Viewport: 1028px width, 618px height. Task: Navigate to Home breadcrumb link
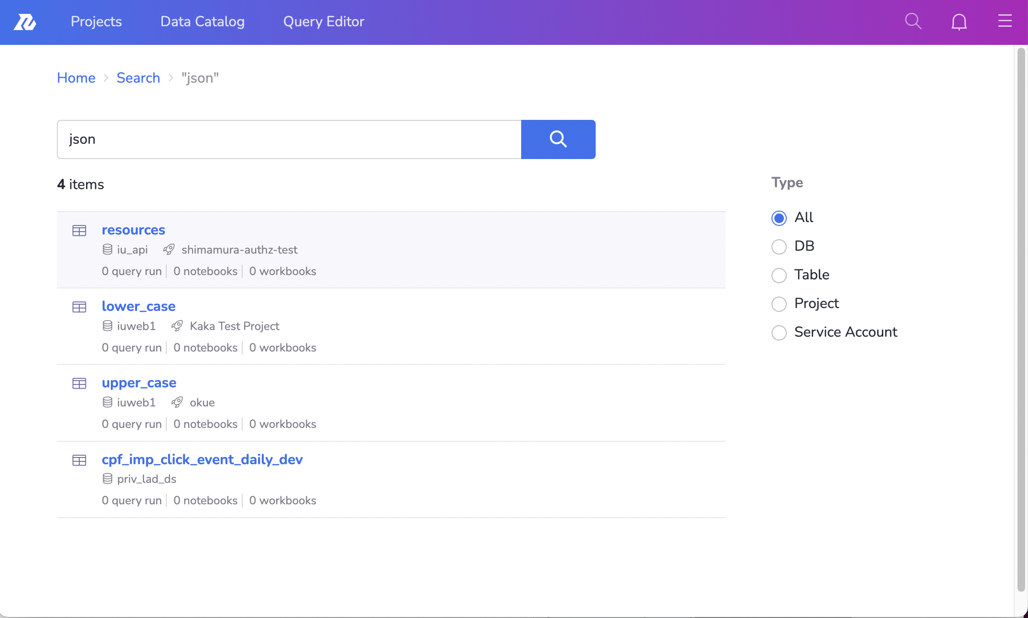click(76, 78)
